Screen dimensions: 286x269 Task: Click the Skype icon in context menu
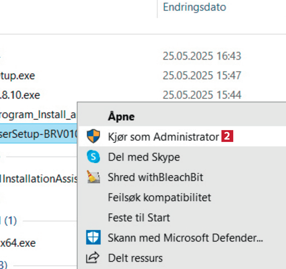(x=93, y=157)
